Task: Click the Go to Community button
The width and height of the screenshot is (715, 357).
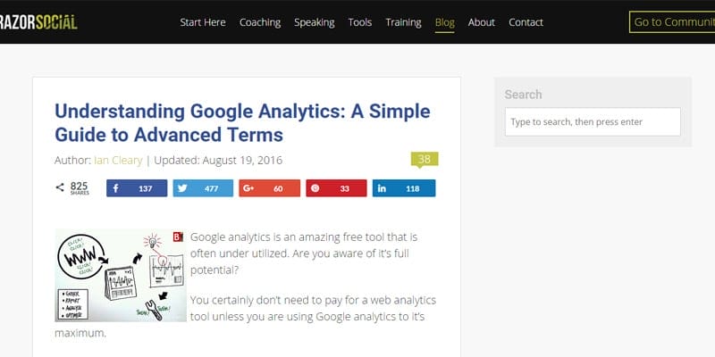Action: (672, 22)
